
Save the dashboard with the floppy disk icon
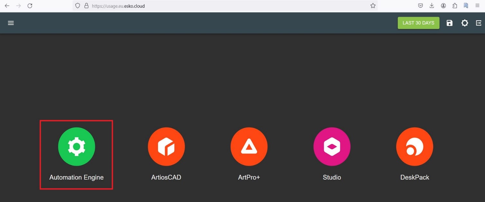point(449,23)
